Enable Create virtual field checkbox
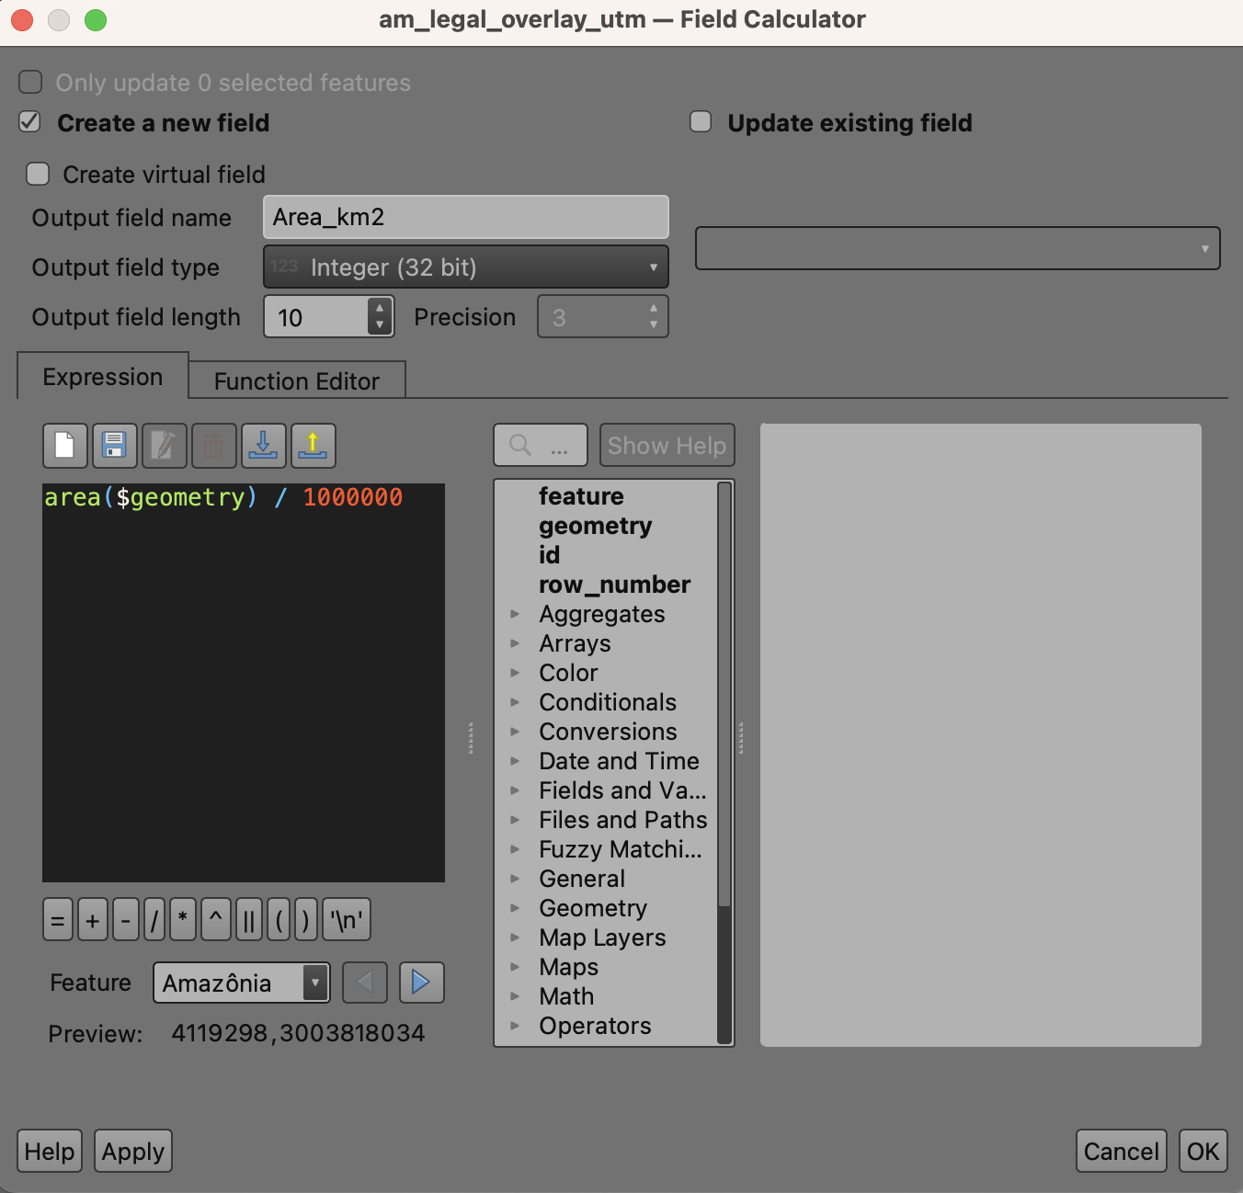The height and width of the screenshot is (1193, 1243). tap(38, 174)
